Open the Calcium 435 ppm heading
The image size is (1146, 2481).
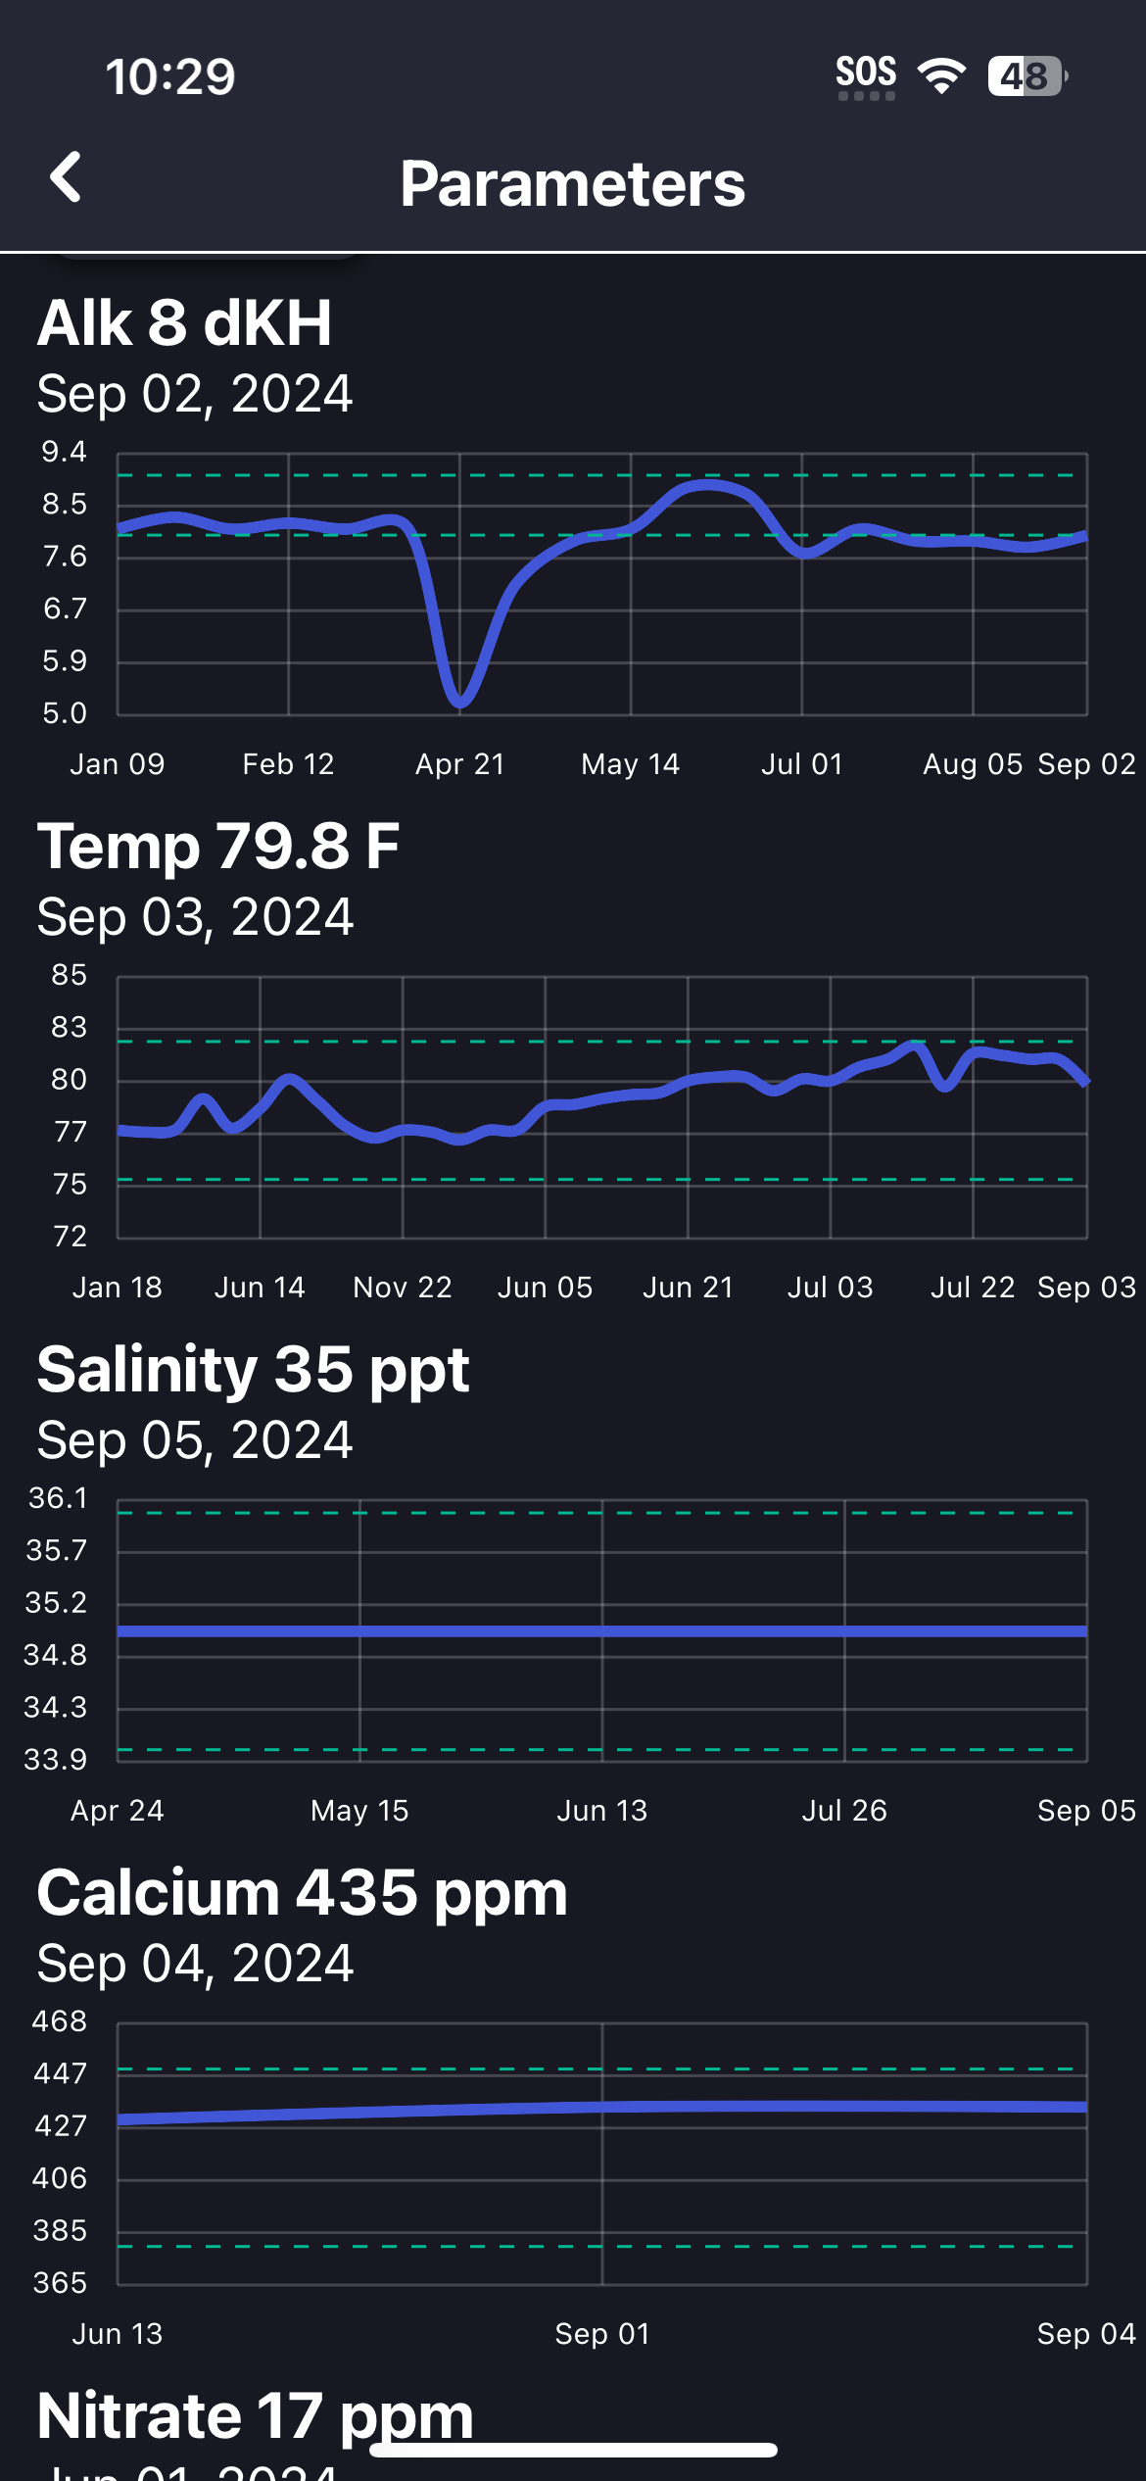(302, 1893)
